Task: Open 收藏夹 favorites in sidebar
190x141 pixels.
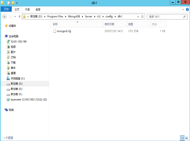Action: (x=12, y=26)
